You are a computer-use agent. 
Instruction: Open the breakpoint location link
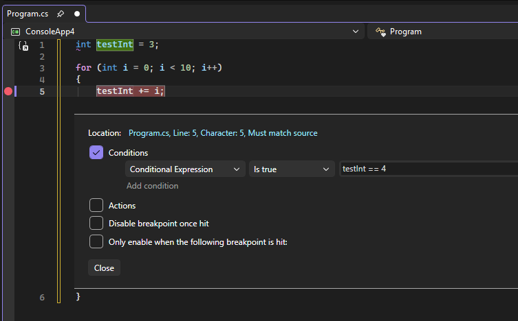pos(223,133)
